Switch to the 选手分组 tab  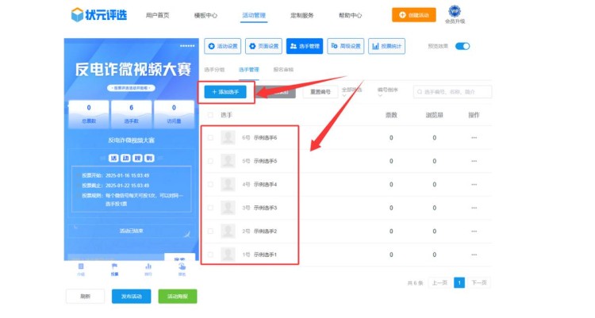pyautogui.click(x=214, y=70)
